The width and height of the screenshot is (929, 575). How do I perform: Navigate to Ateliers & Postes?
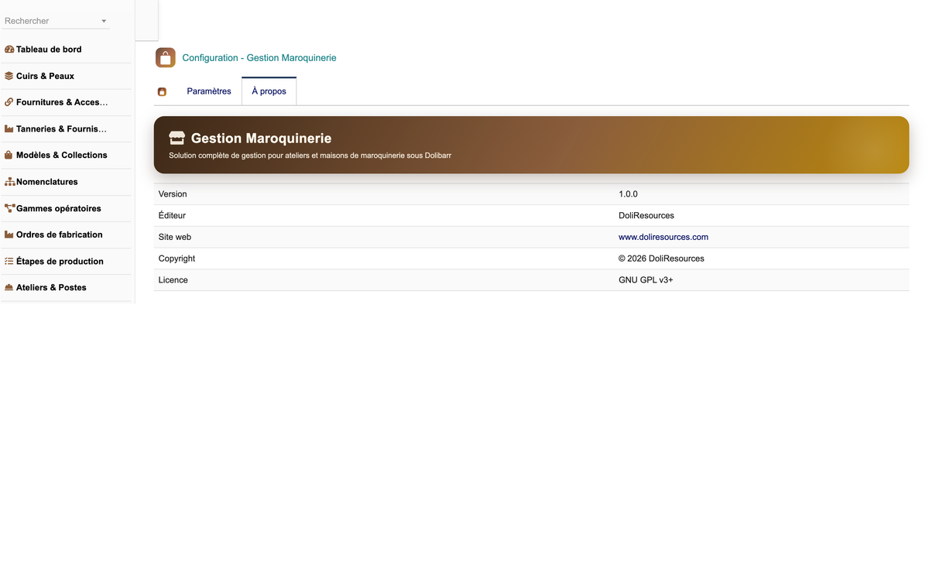pyautogui.click(x=51, y=287)
